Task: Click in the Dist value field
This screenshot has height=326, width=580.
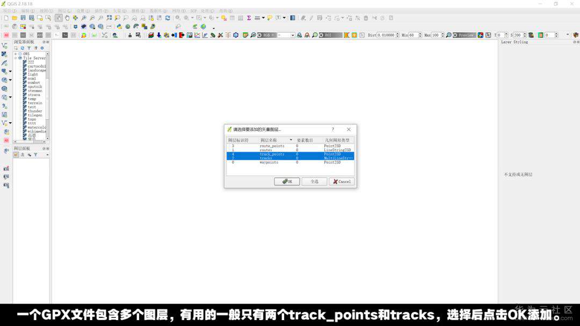Action: tap(386, 35)
